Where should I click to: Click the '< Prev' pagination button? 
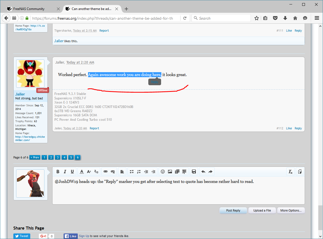[x=35, y=157]
